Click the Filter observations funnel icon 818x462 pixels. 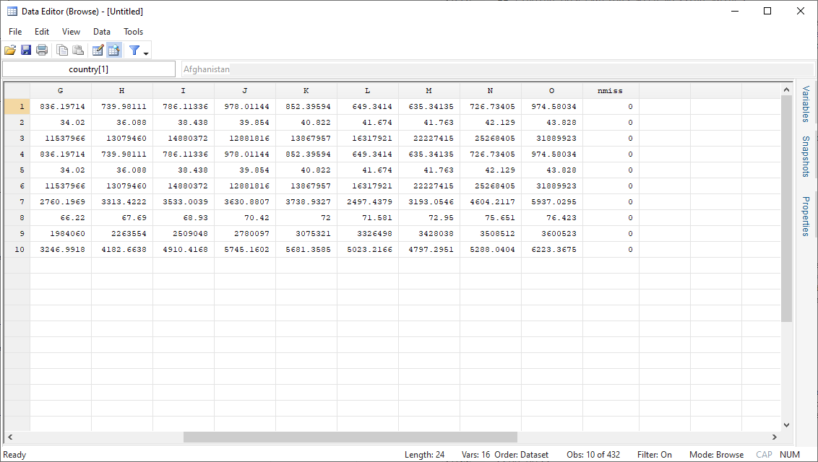(x=134, y=50)
